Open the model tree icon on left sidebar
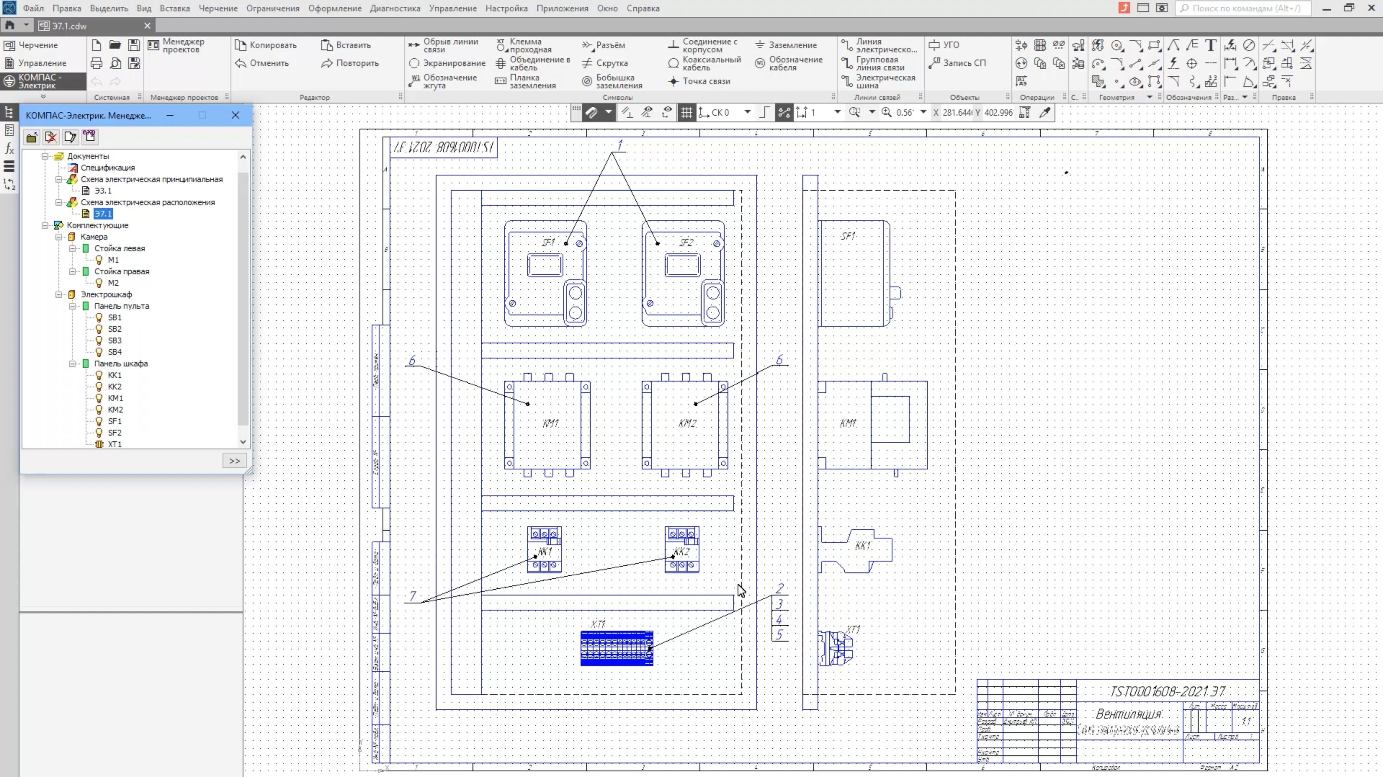The height and width of the screenshot is (777, 1383). click(9, 112)
